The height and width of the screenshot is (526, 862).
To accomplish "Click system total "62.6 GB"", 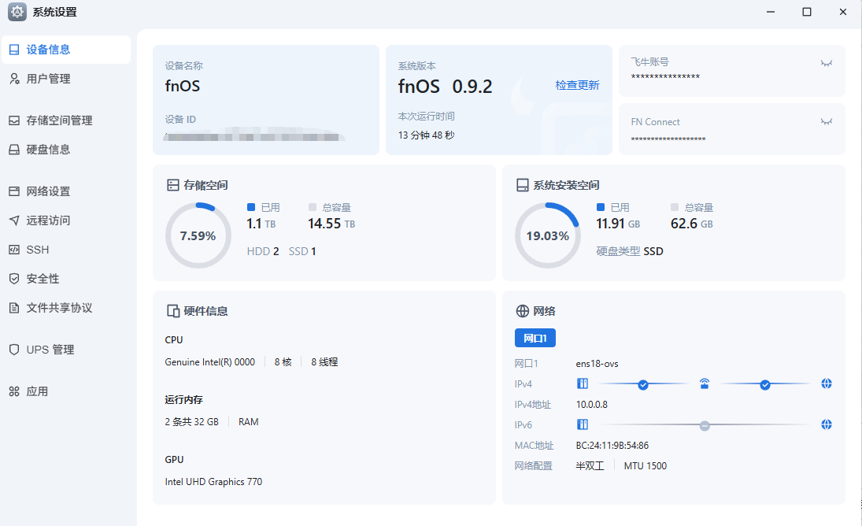I will tap(692, 224).
